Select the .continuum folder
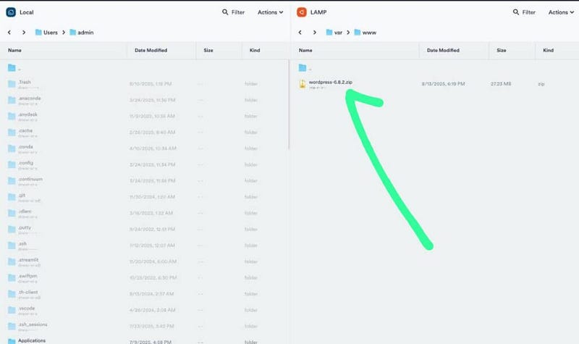This screenshot has height=344, width=579. coord(144,180)
